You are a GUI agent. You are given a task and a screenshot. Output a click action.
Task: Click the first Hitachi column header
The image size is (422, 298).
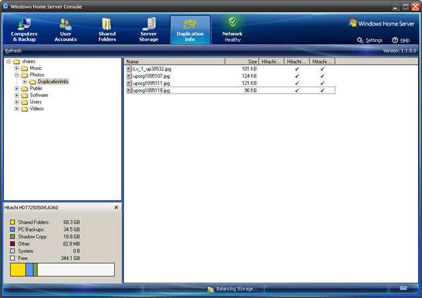tap(271, 62)
